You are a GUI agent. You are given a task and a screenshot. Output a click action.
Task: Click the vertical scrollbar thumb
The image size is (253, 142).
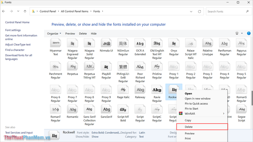[252, 98]
